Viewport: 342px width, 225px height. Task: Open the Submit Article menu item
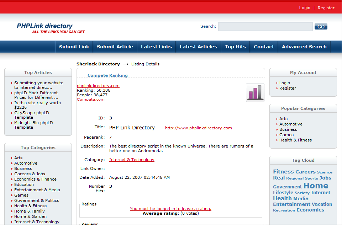[115, 47]
